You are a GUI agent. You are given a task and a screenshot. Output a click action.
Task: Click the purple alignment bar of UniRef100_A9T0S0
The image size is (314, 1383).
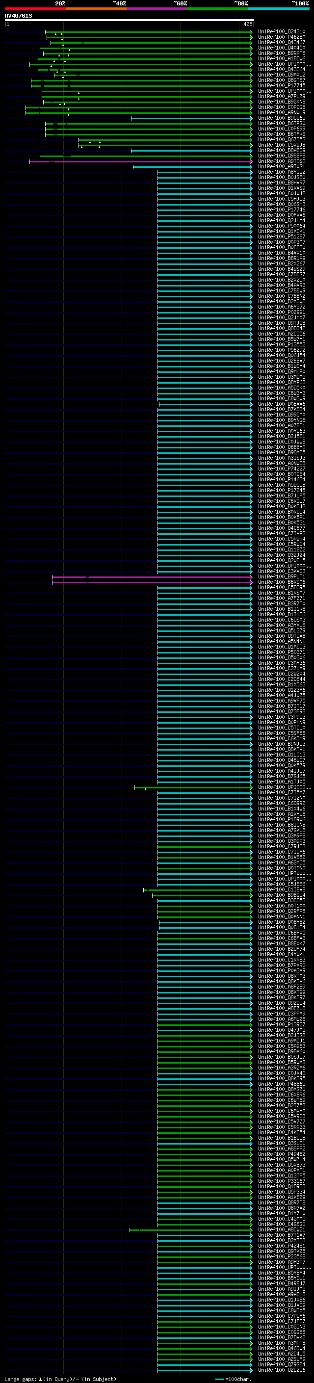141,161
